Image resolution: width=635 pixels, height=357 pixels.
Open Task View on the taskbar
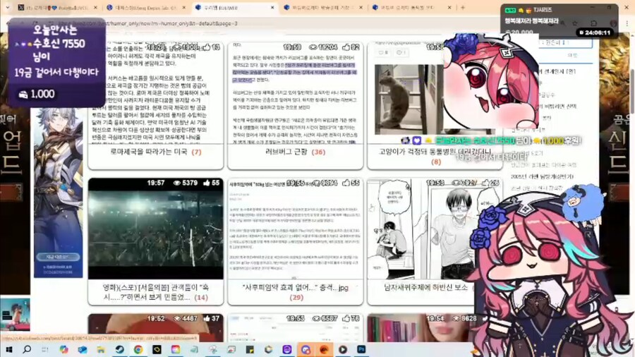coord(45,349)
